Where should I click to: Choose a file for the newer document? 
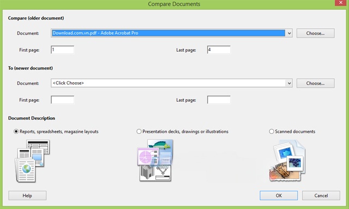click(x=315, y=83)
